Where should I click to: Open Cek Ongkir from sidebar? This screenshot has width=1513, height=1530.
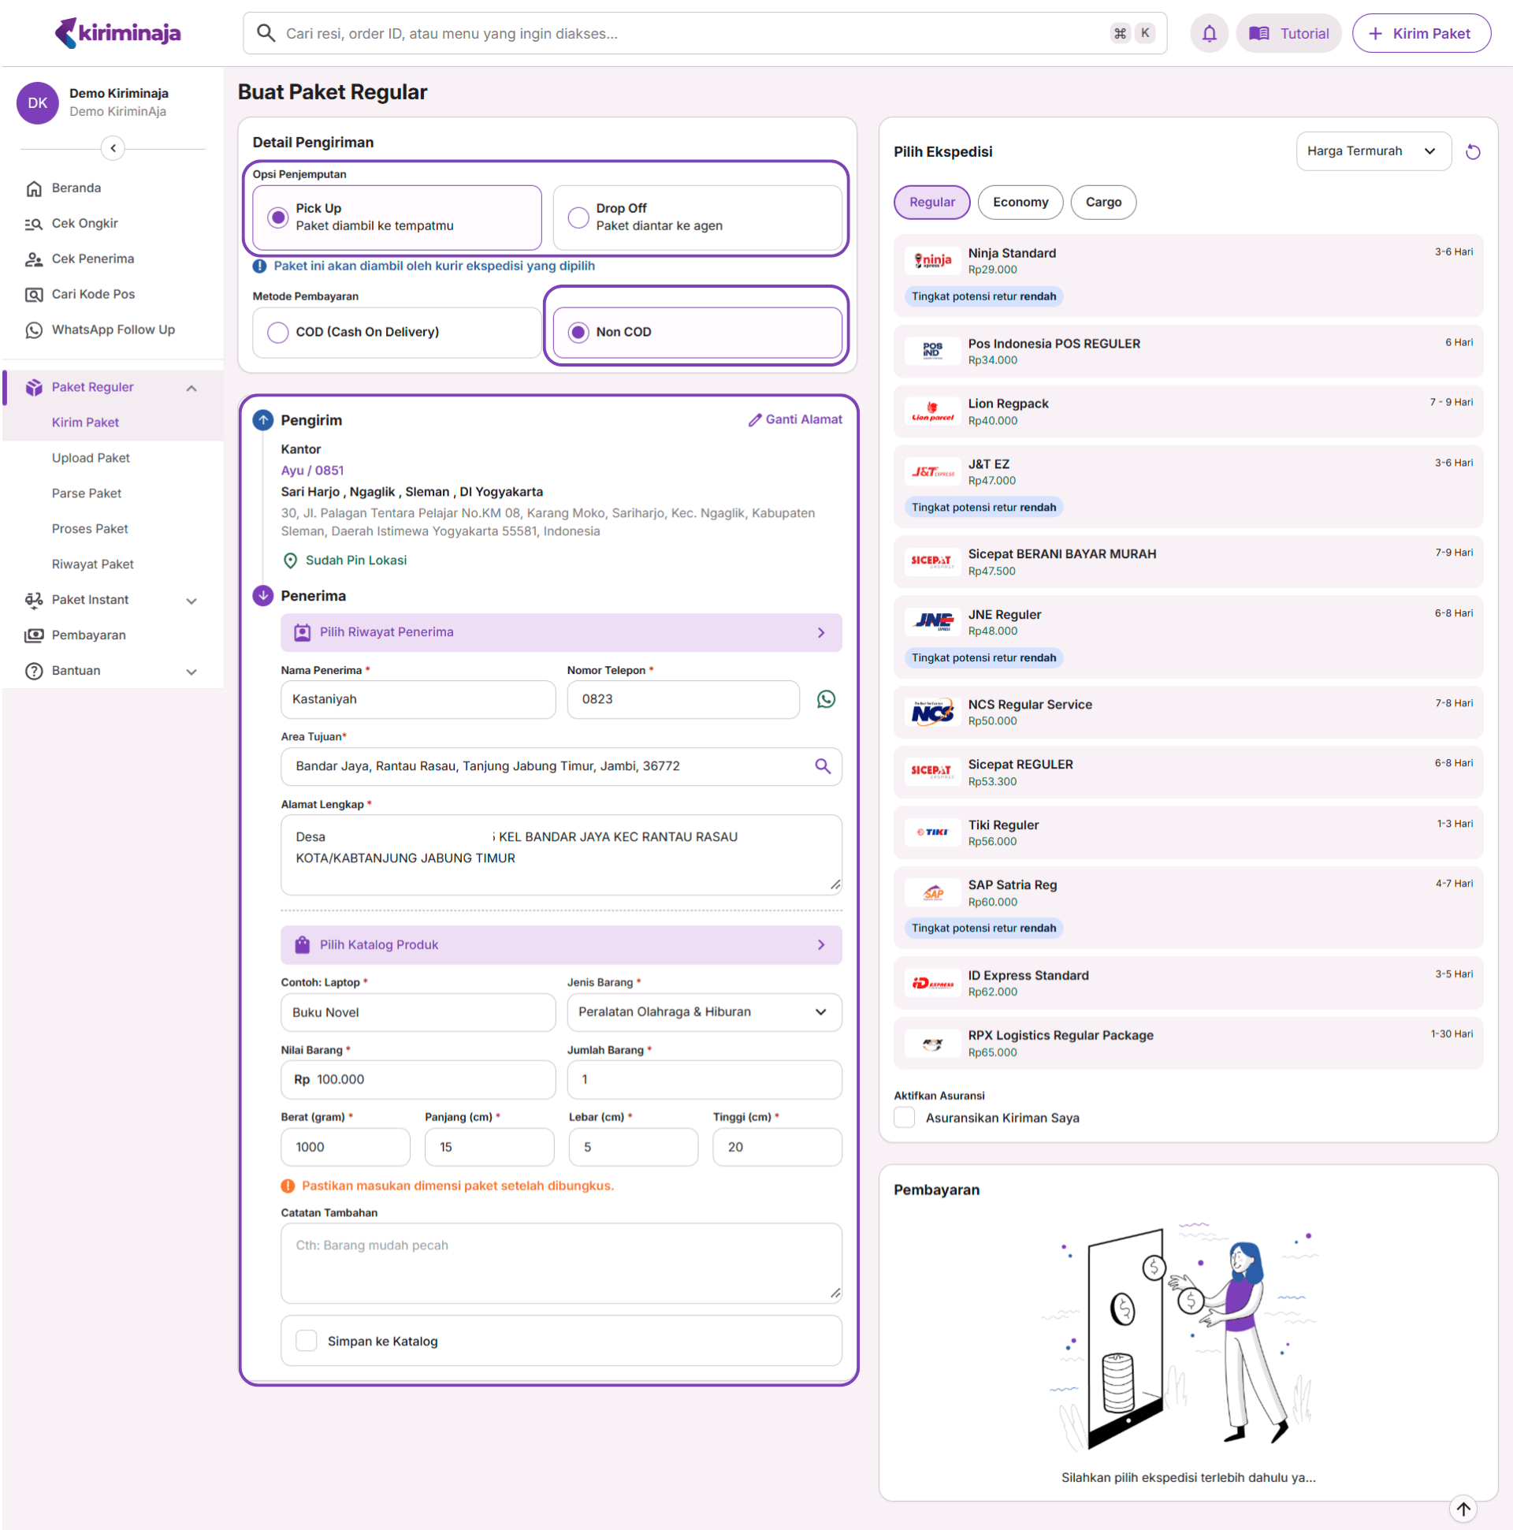[x=84, y=223]
